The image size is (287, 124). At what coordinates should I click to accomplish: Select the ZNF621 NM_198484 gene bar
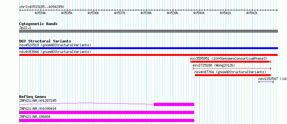coord(106,120)
